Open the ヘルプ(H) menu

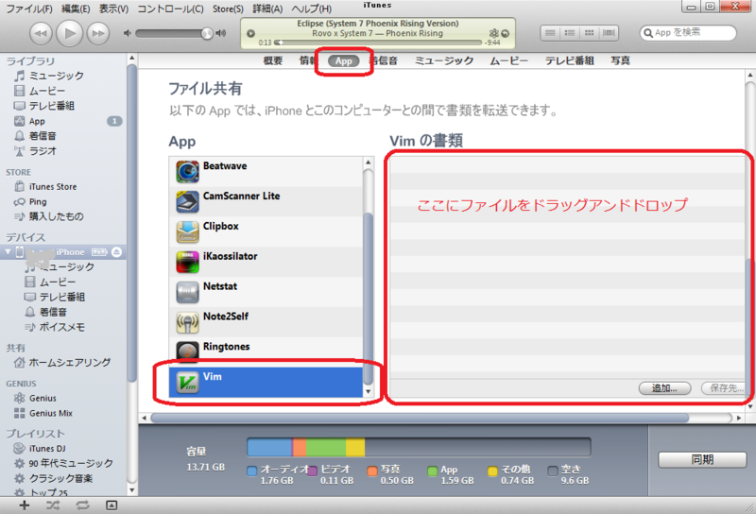click(x=312, y=9)
